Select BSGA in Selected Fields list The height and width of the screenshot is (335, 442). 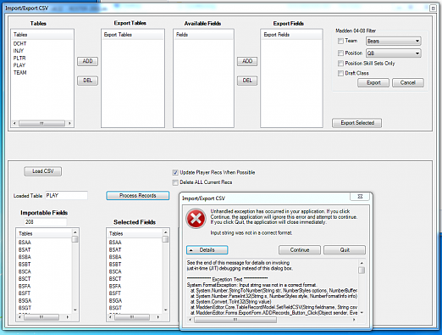115,301
